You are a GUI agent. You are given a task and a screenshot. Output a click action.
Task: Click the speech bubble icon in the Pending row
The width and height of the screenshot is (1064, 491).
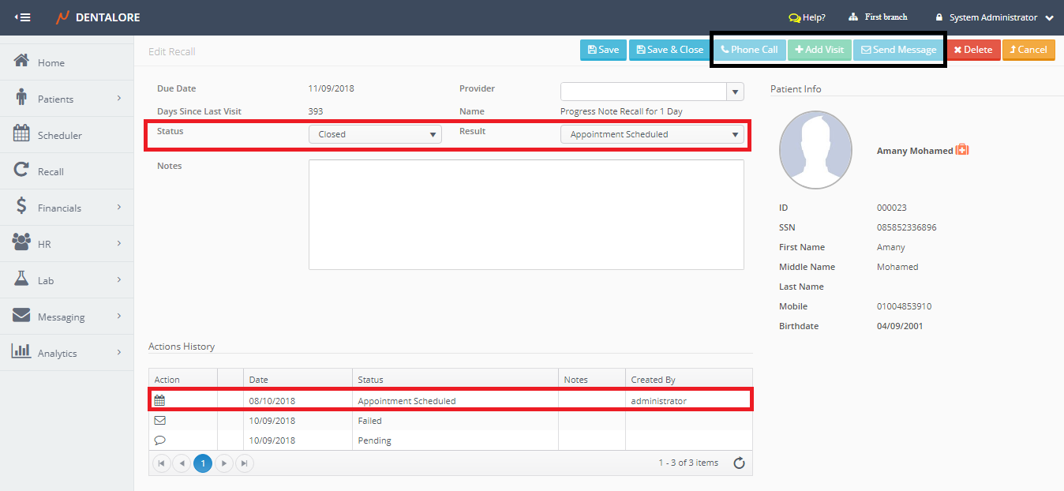click(x=159, y=440)
